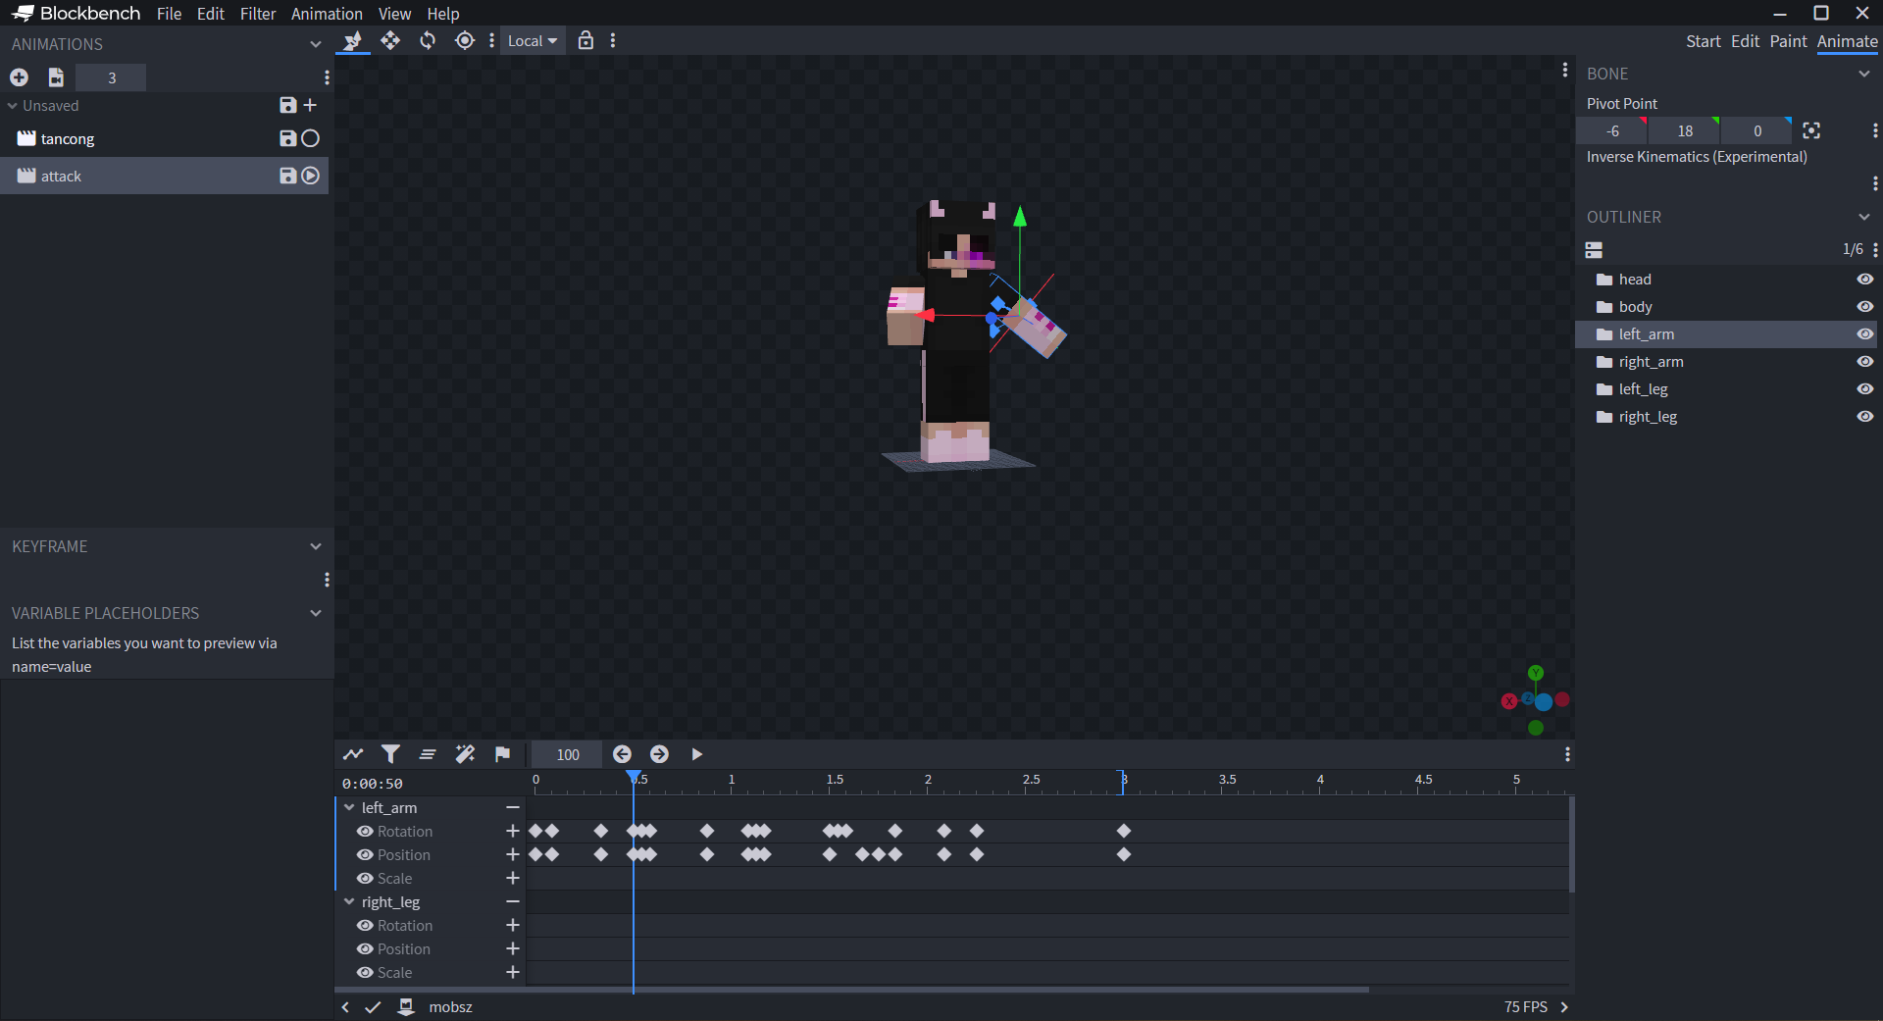The height and width of the screenshot is (1021, 1883).
Task: Click the timeline keyframe filter funnel icon
Action: click(x=390, y=754)
